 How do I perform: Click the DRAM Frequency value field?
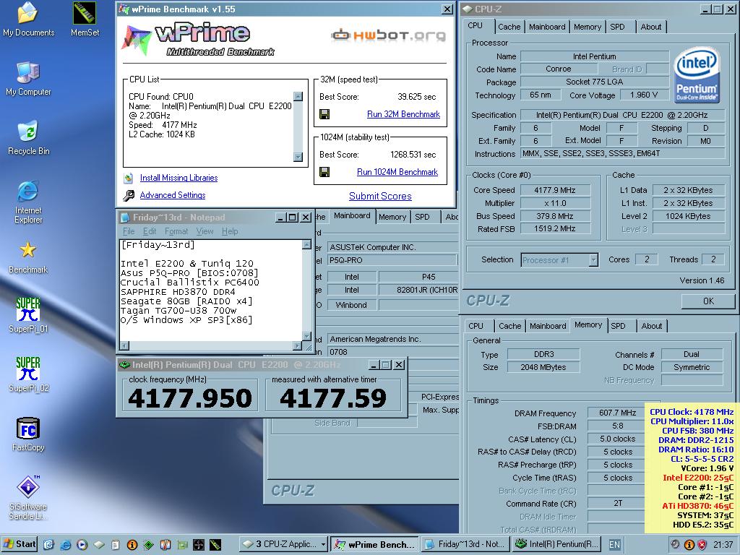(617, 413)
